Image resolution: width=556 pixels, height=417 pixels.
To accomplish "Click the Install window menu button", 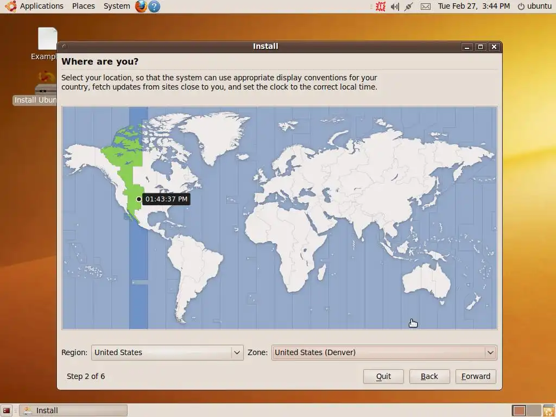I will click(64, 47).
